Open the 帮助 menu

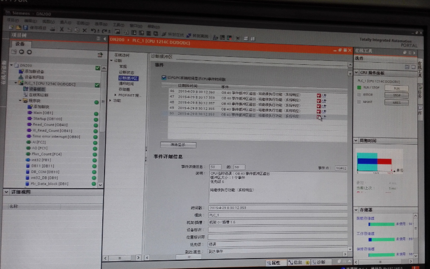tap(154, 27)
